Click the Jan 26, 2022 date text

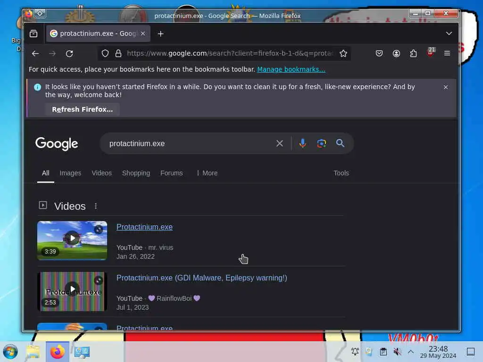[x=135, y=256]
